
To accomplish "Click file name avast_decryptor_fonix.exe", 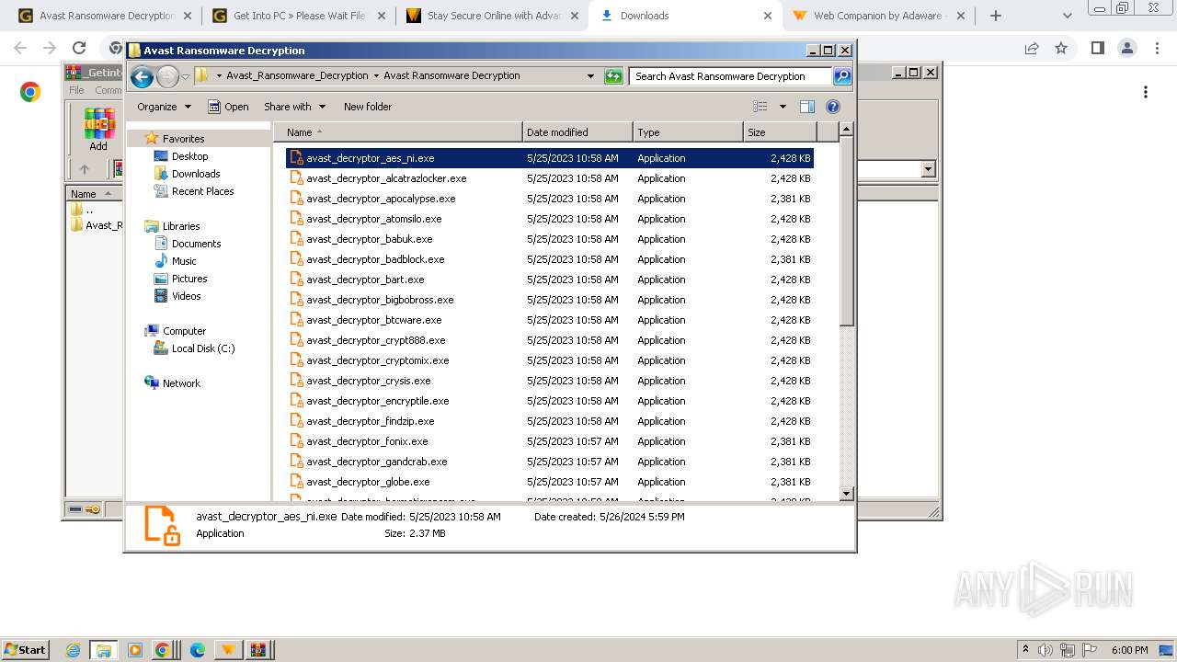I will point(367,441).
